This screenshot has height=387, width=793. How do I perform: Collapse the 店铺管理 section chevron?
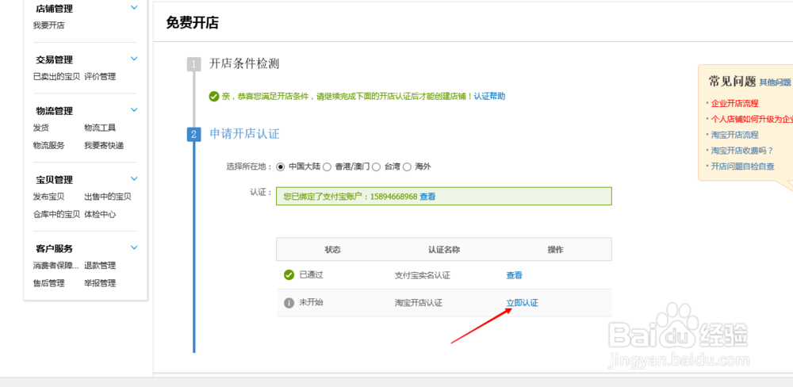click(134, 8)
